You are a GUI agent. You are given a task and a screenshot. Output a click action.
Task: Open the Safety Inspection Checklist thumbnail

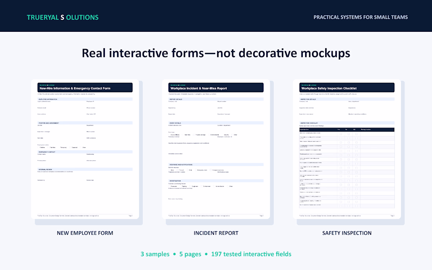[x=347, y=149]
